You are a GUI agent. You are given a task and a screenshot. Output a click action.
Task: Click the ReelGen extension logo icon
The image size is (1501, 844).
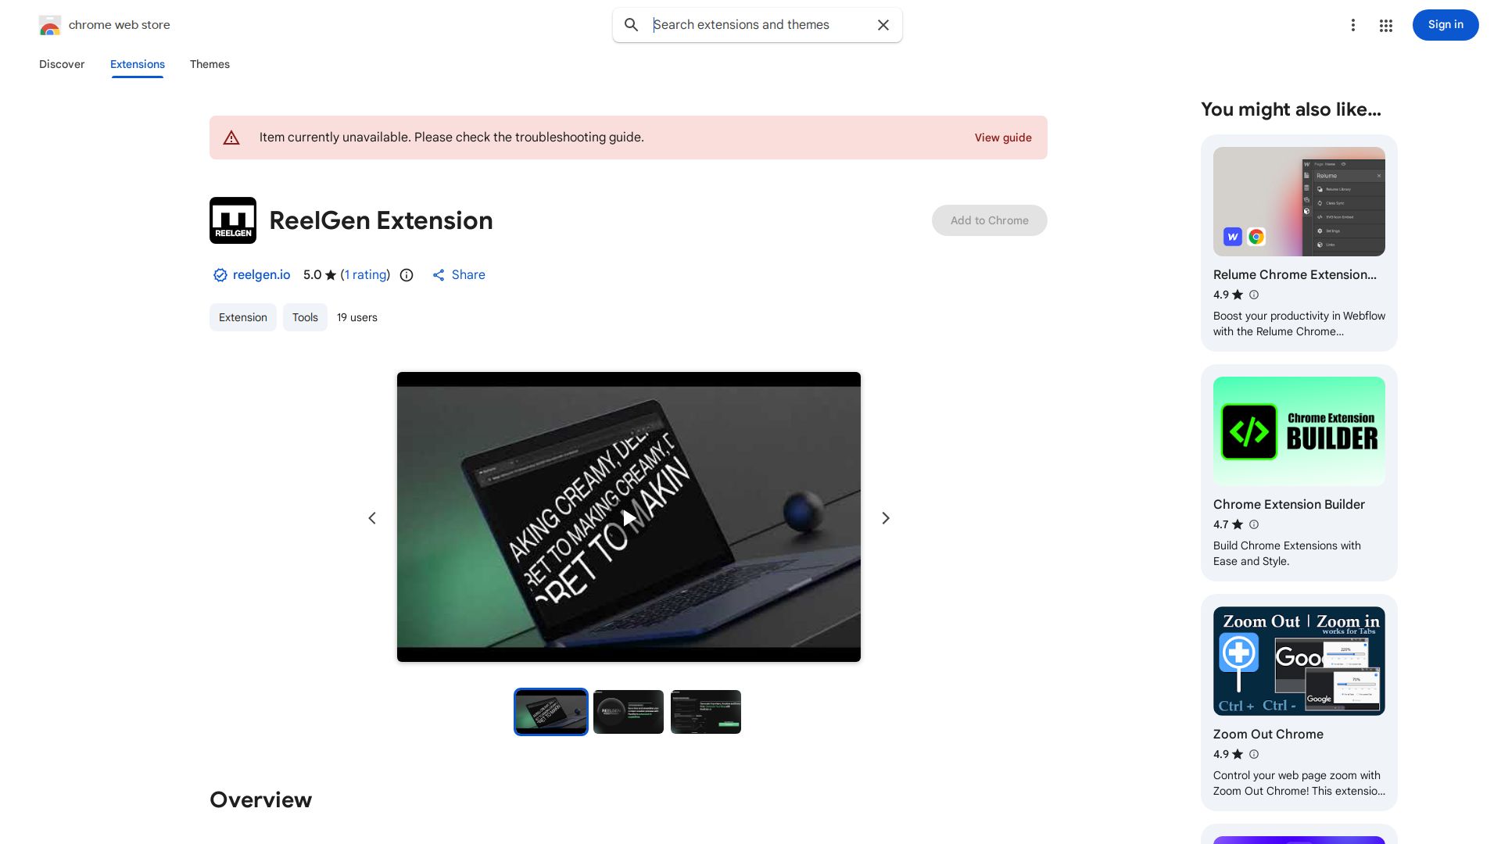[233, 220]
